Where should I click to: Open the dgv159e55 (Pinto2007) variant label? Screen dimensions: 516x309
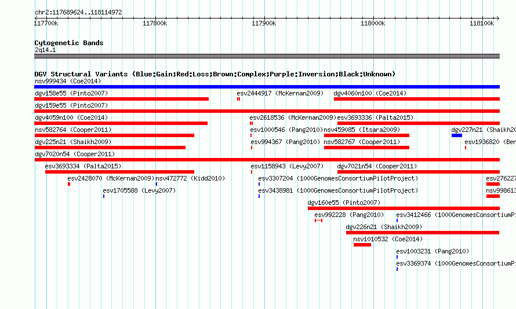point(71,105)
